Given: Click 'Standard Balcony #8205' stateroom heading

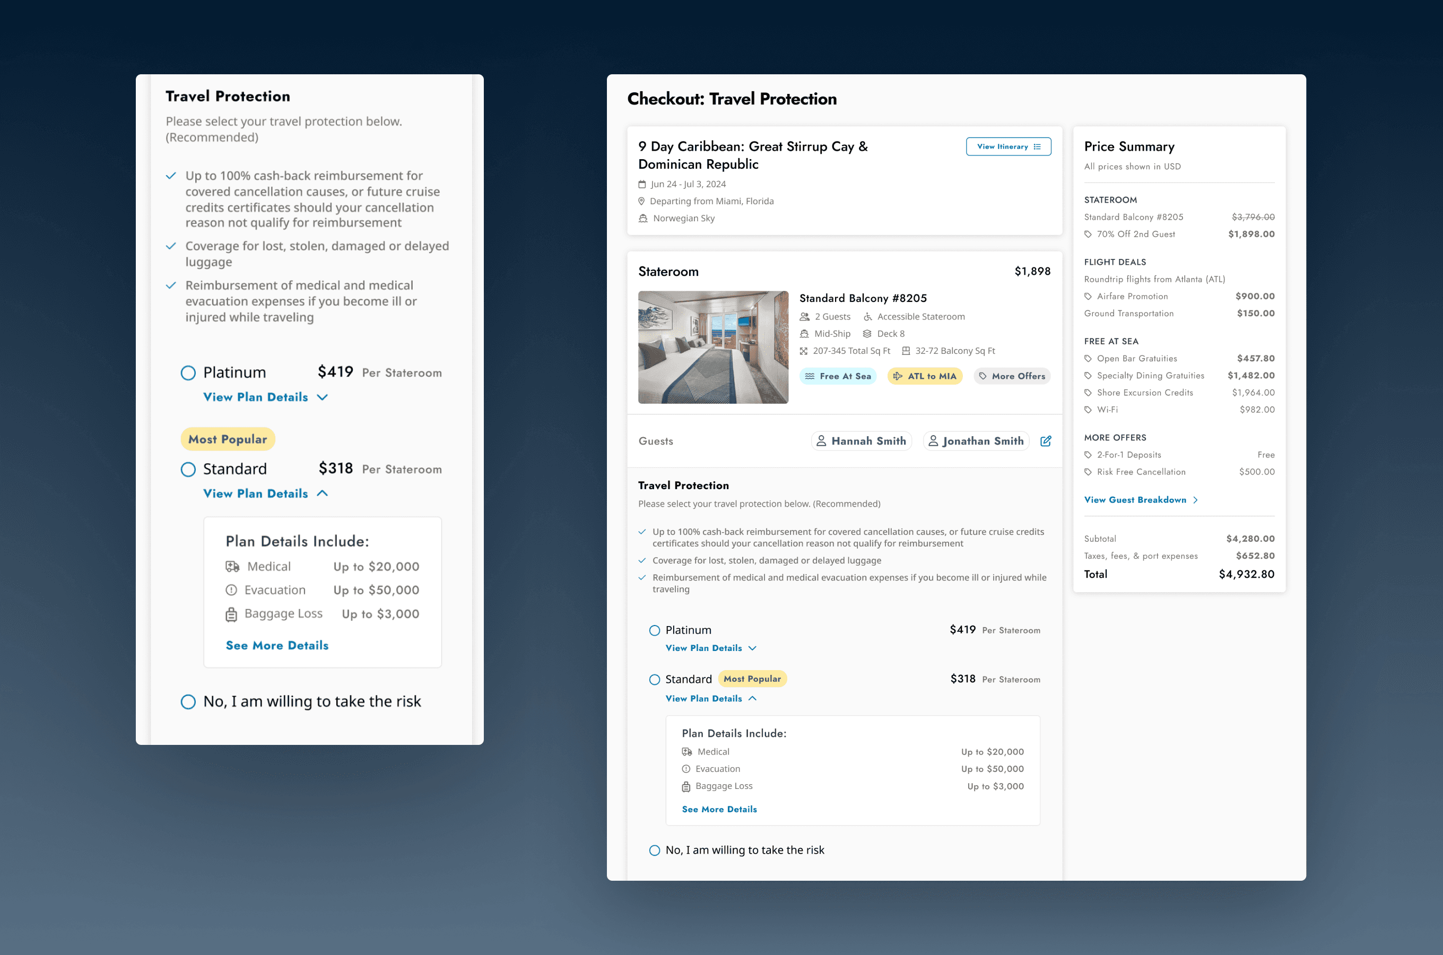Looking at the screenshot, I should pyautogui.click(x=863, y=298).
